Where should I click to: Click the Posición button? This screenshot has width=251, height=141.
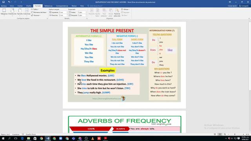coord(92,13)
